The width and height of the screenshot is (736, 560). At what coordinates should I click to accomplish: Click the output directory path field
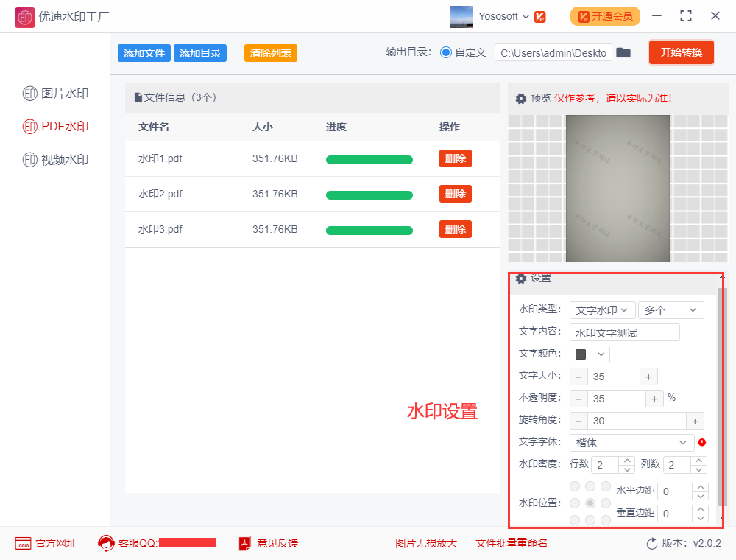(553, 52)
